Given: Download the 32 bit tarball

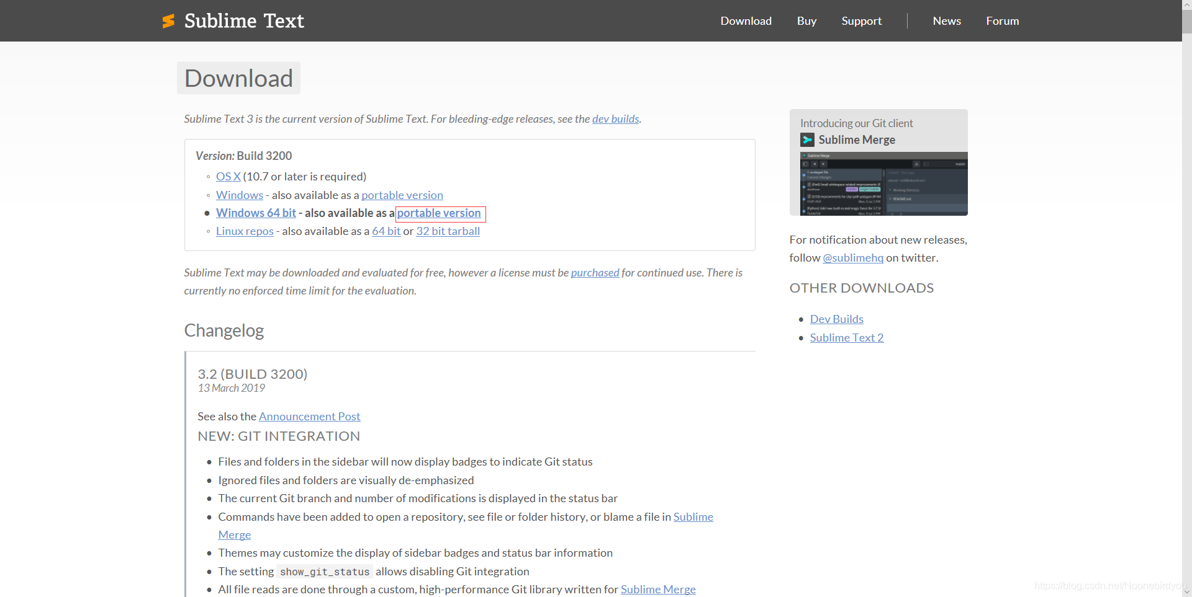Looking at the screenshot, I should click(448, 231).
